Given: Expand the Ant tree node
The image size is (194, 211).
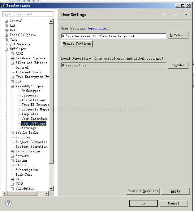Looking at the screenshot, I should (x=6, y=26).
